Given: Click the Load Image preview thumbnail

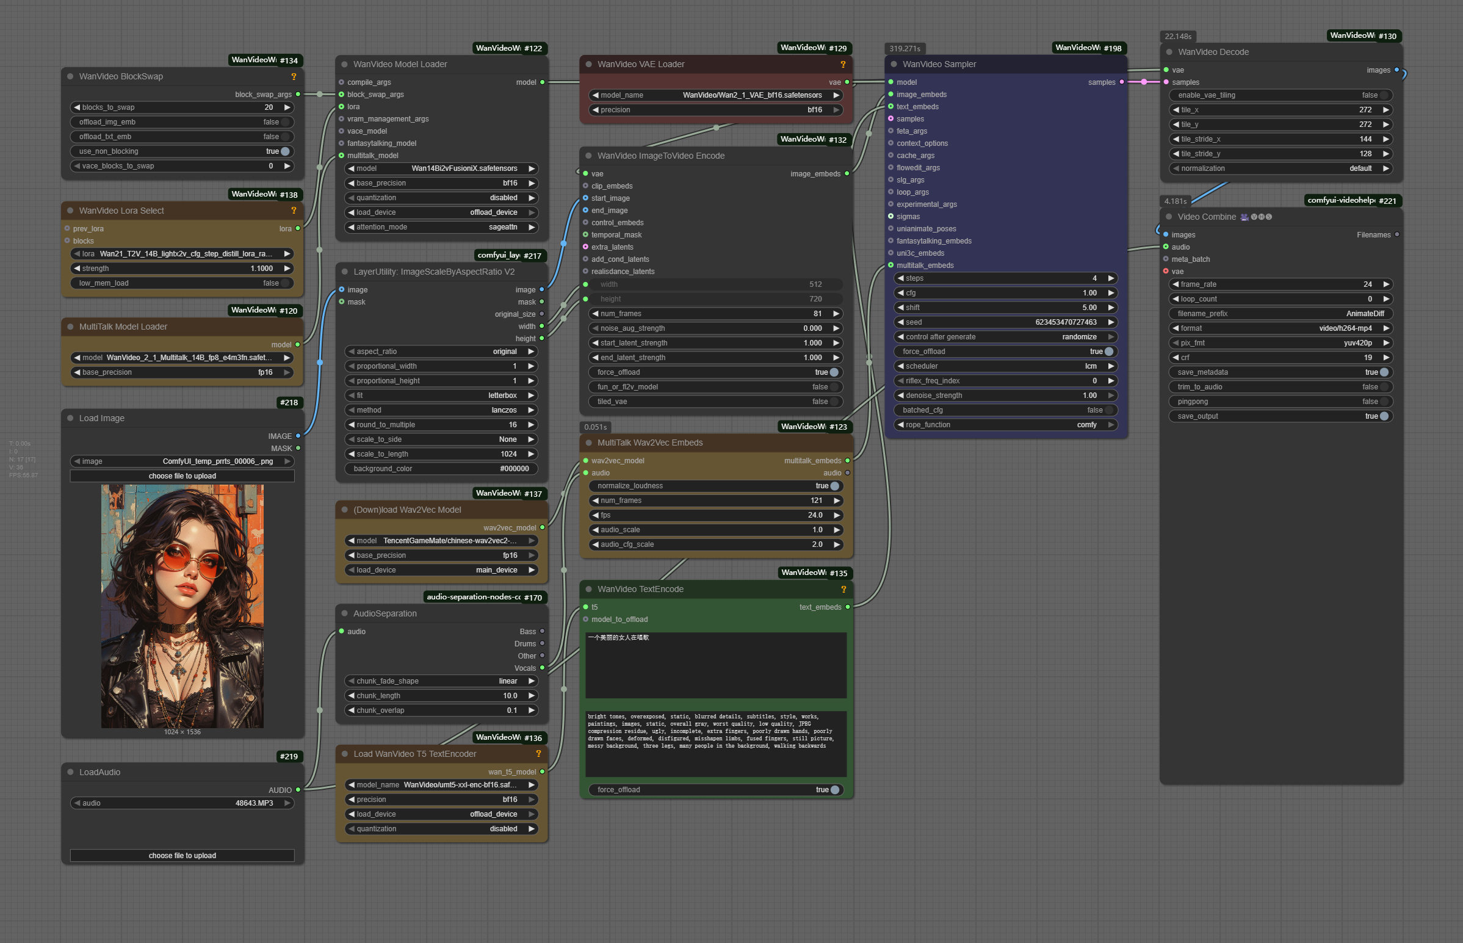Looking at the screenshot, I should point(182,606).
